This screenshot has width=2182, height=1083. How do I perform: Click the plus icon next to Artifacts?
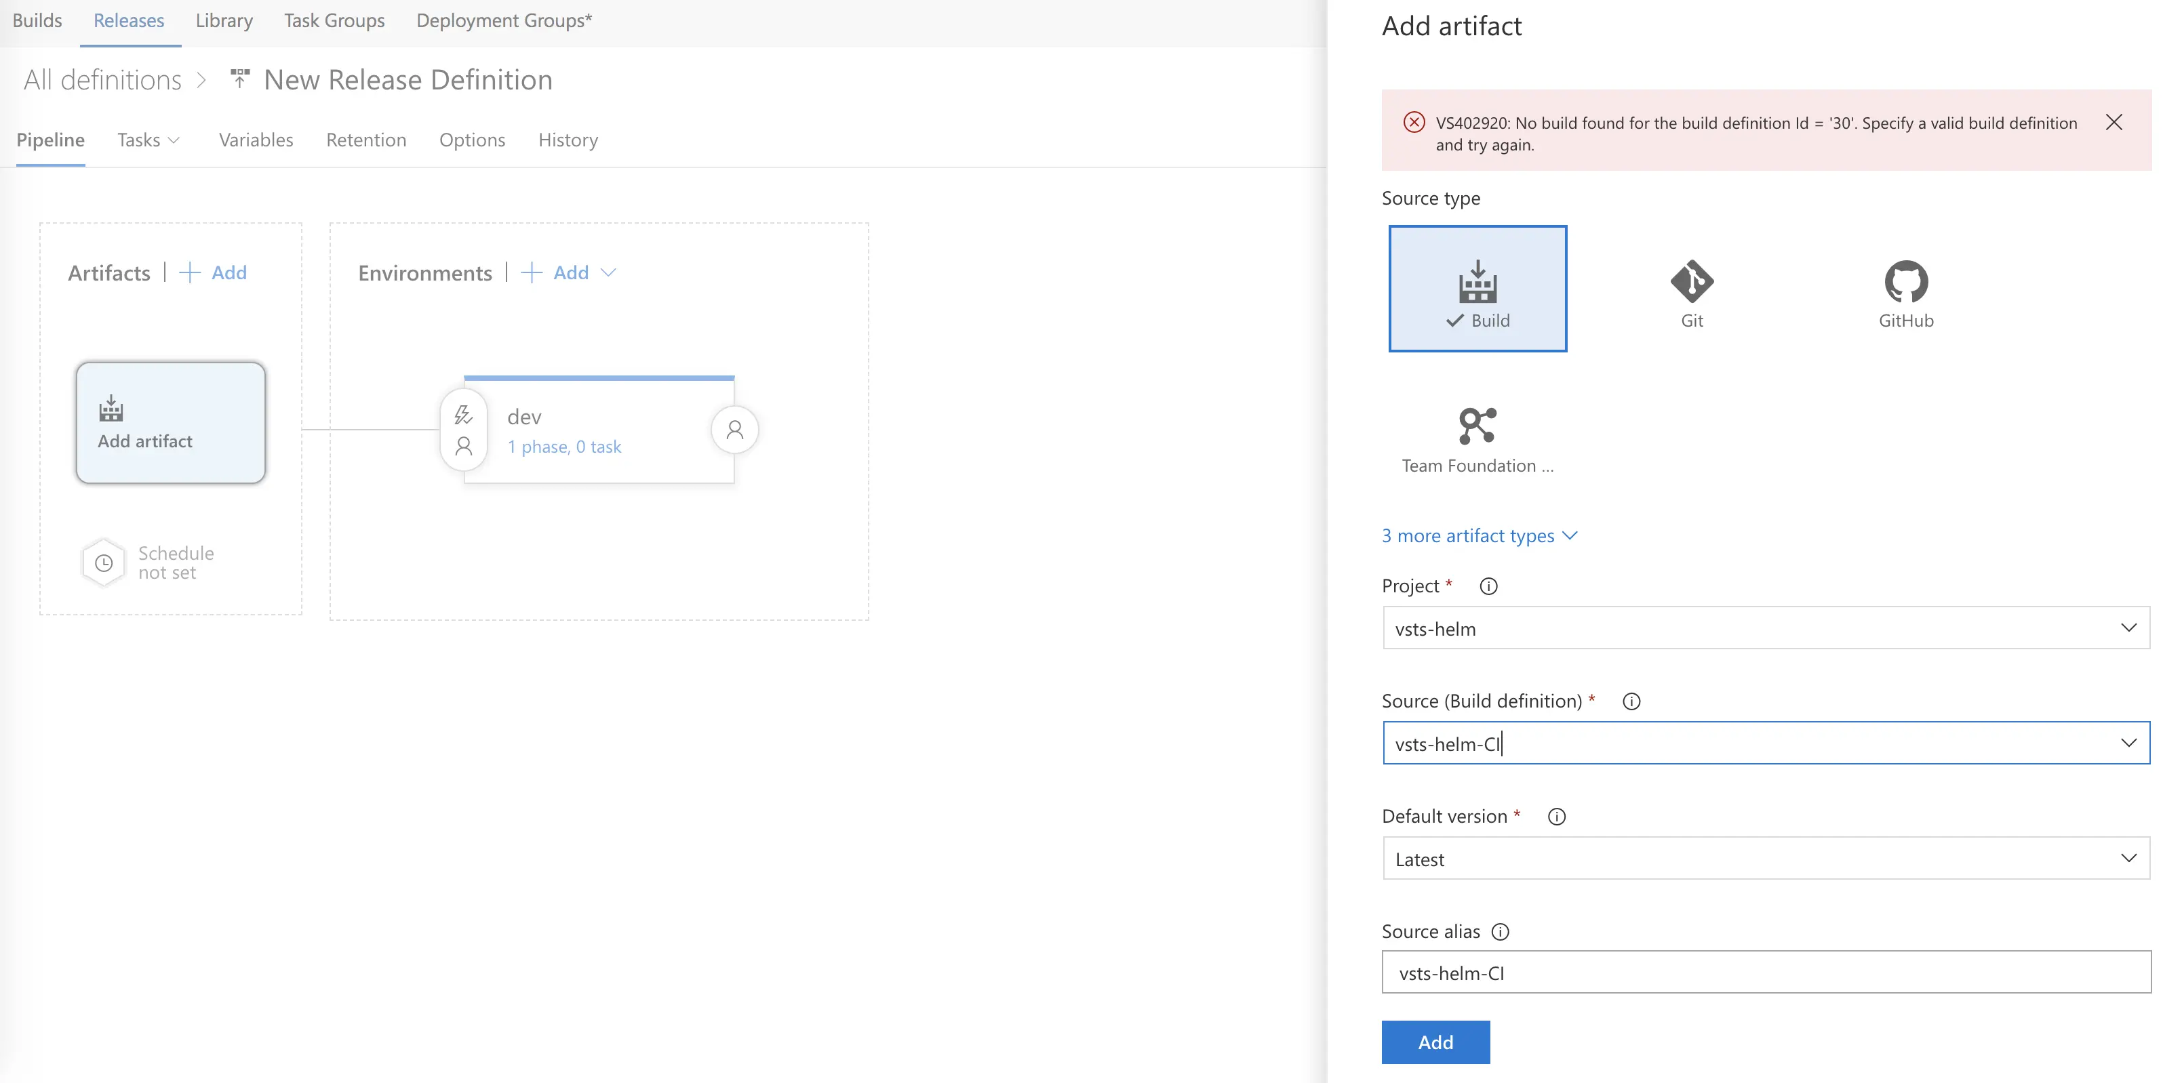pyautogui.click(x=190, y=272)
